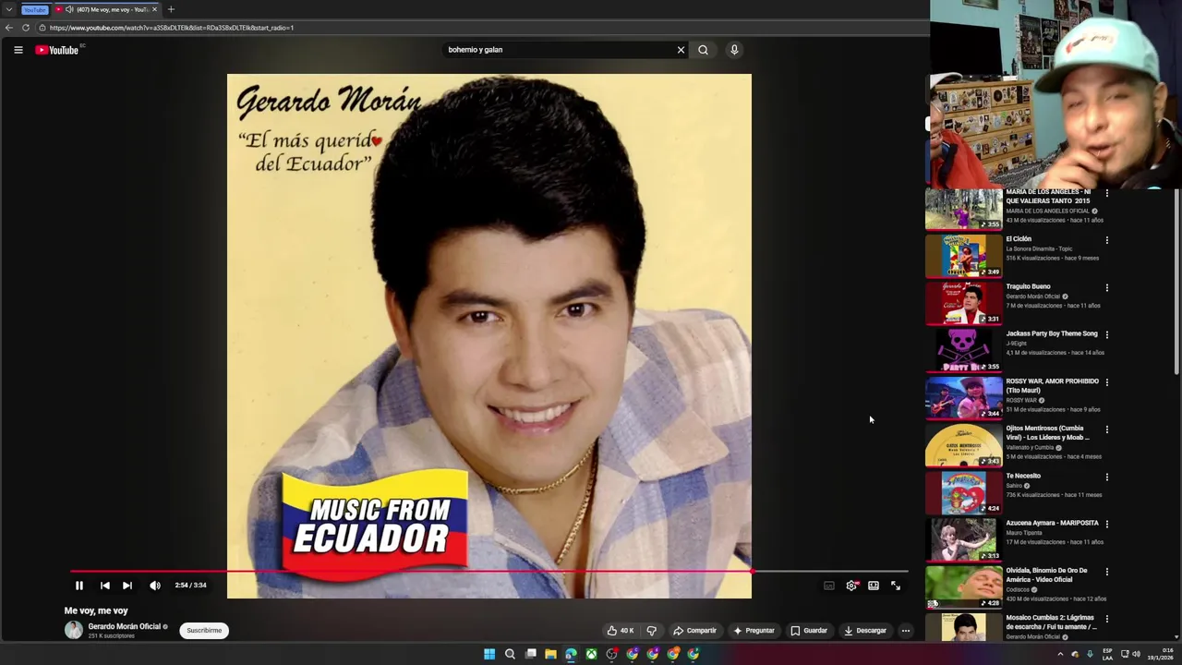Open the YouTube guide hamburger menu

pyautogui.click(x=18, y=50)
